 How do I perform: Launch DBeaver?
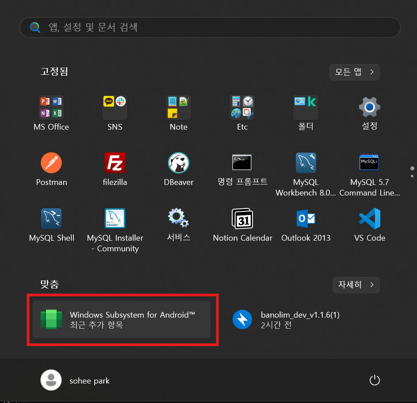click(x=179, y=169)
